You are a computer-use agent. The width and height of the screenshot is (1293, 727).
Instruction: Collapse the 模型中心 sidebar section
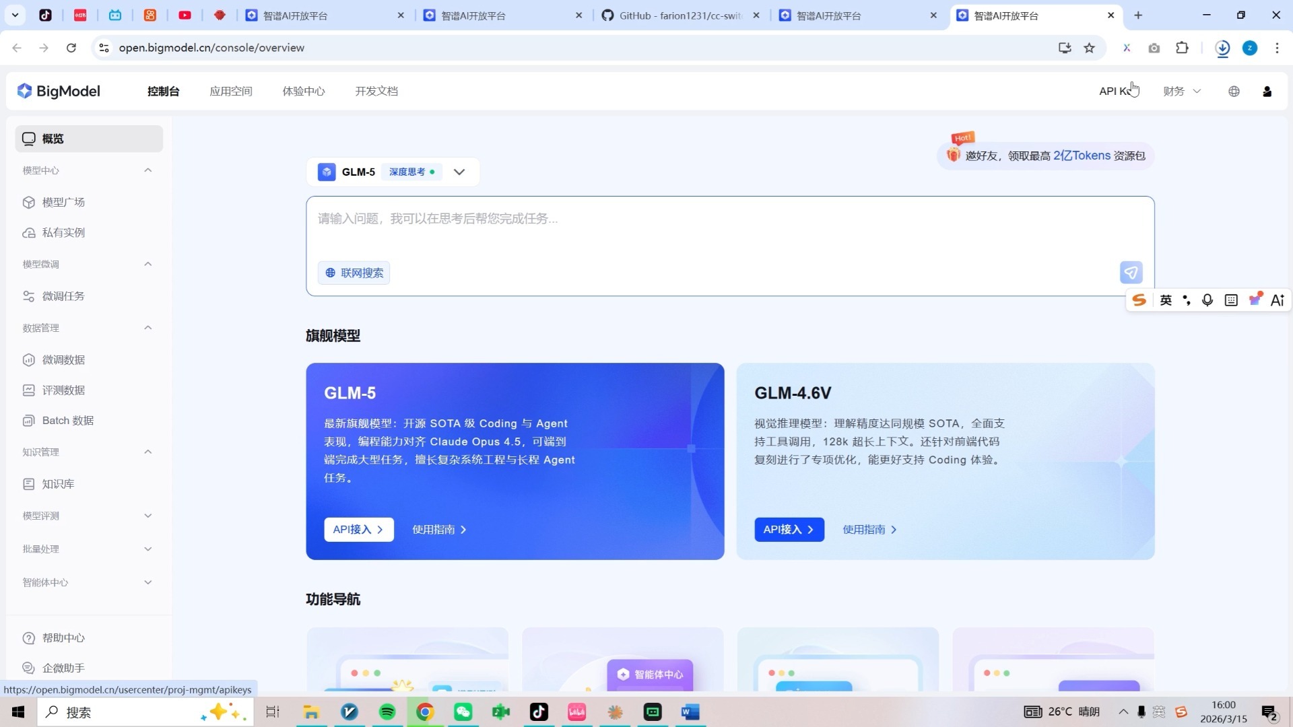[147, 170]
